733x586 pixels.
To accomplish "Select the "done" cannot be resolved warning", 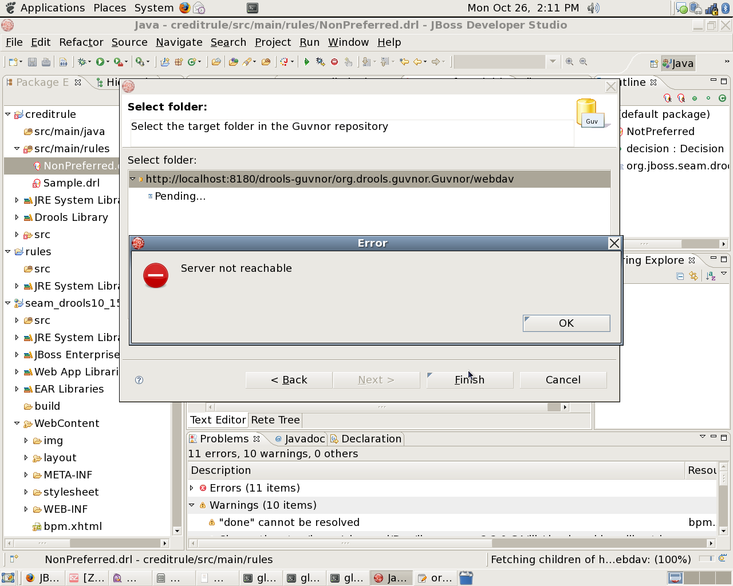I will tap(289, 522).
